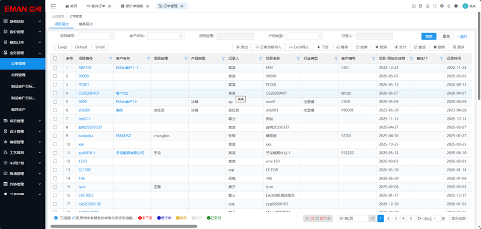Screen dimensions: 481x229
Task: Filter the 行业类型 column via funnel icon
Action: (x=336, y=58)
